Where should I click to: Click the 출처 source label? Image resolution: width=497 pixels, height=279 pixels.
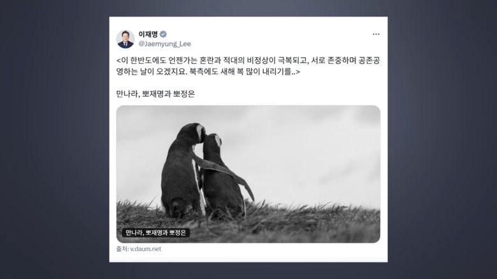point(122,249)
